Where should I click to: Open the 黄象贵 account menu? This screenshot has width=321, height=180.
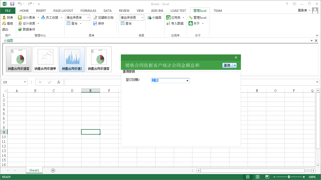(x=304, y=11)
